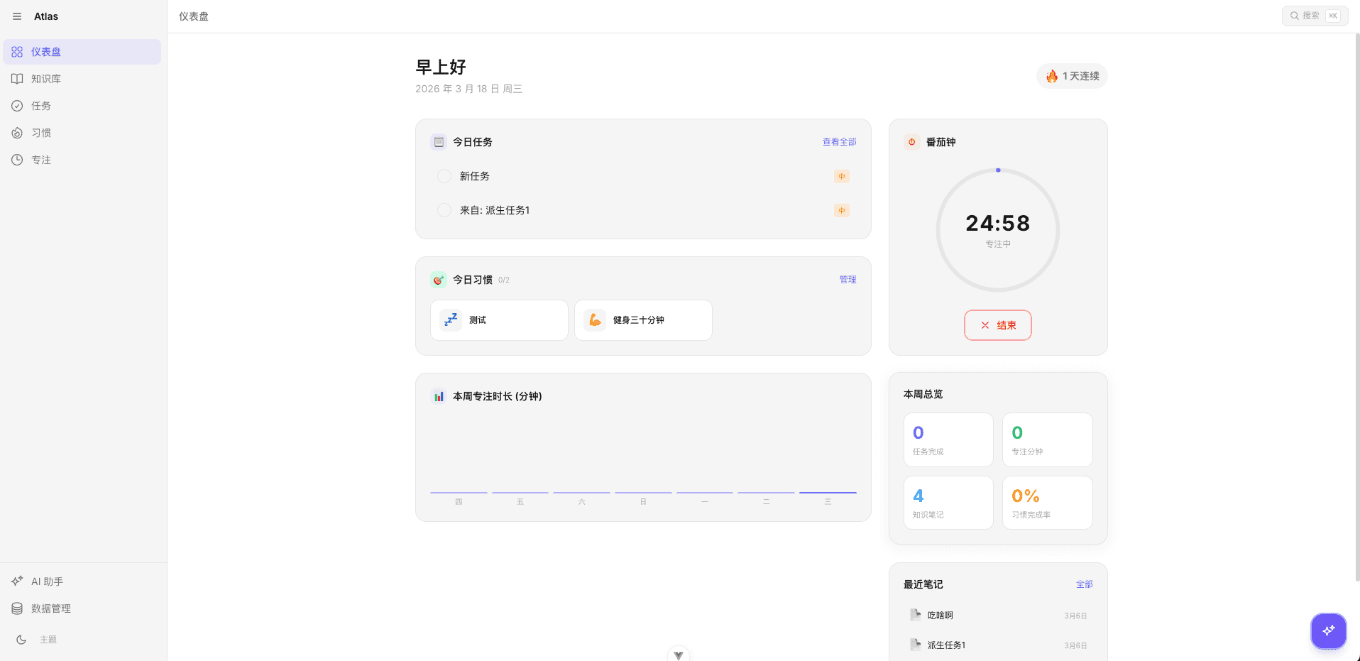Check off the 来自: 派生任务1 task circle
The image size is (1360, 661).
(x=444, y=210)
